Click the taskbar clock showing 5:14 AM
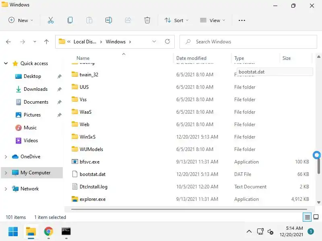Image resolution: width=322 pixels, height=241 pixels. click(291, 231)
